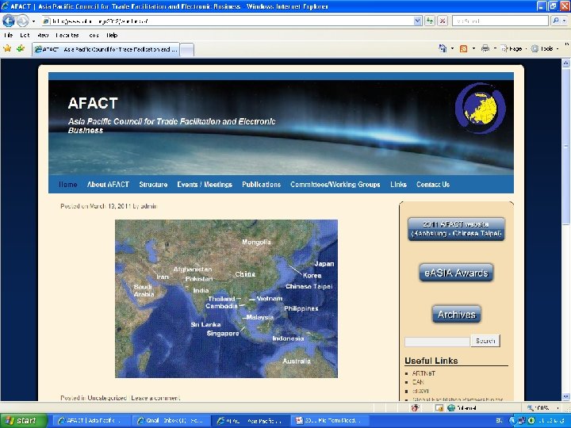Viewport: 571px width, 428px height.
Task: Click the Windows Start button
Action: pos(23,421)
